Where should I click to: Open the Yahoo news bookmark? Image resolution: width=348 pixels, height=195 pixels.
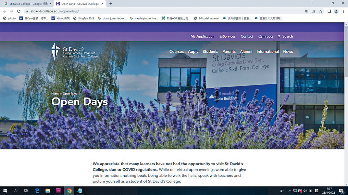[60, 18]
